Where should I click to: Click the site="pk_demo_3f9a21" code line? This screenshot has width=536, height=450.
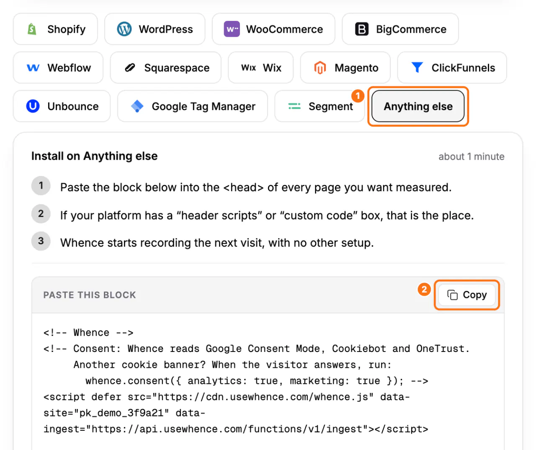click(124, 413)
